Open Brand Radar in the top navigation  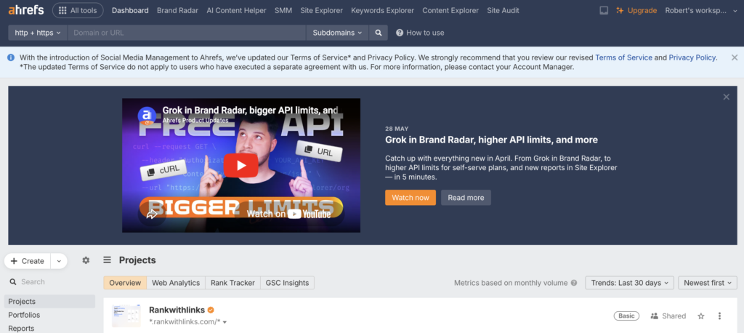click(x=177, y=10)
